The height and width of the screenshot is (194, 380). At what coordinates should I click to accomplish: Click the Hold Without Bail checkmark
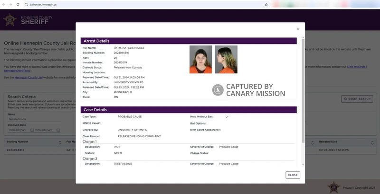[x=227, y=117]
